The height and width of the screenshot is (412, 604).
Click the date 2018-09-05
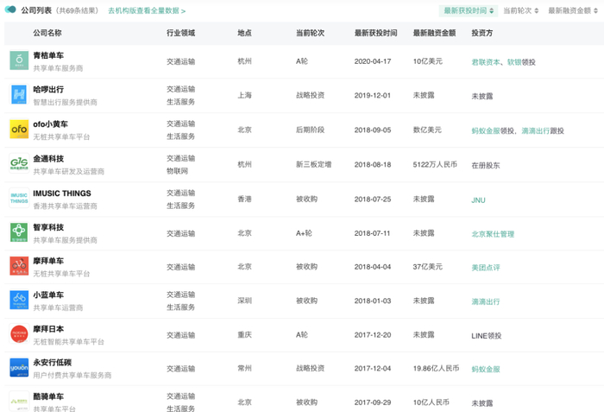tap(373, 130)
